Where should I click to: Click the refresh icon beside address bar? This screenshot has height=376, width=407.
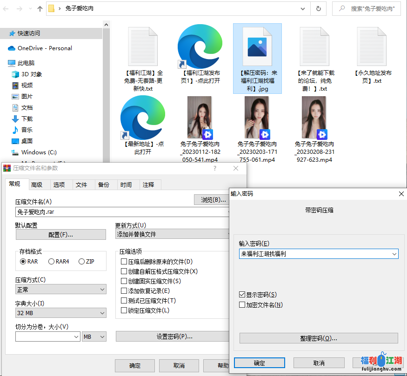(318, 8)
